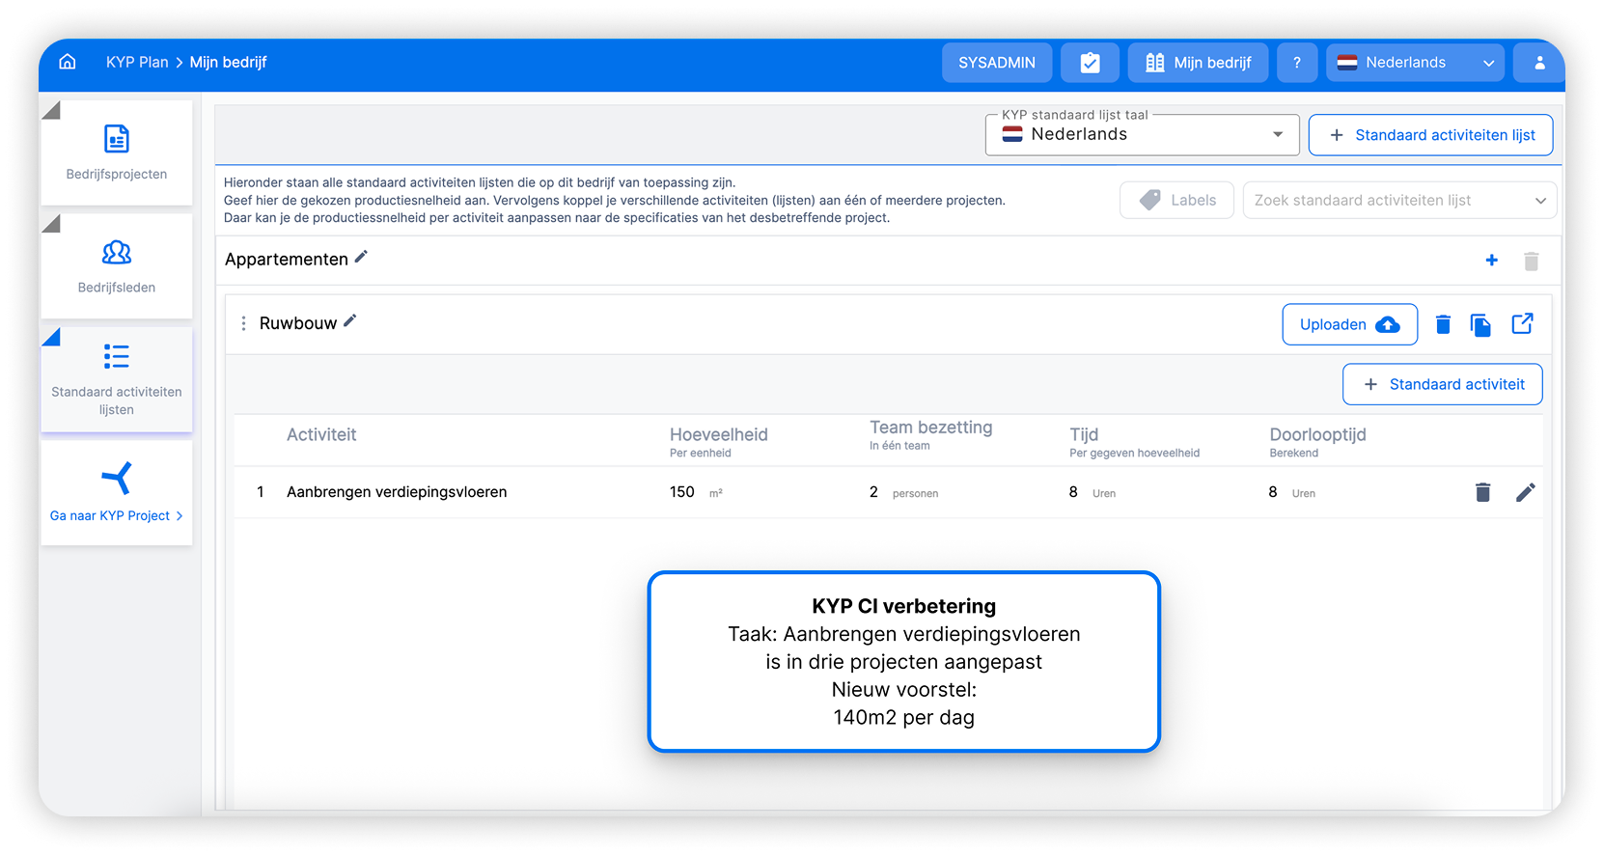The height and width of the screenshot is (855, 1604).
Task: Click the Labels button
Action: [x=1176, y=200]
